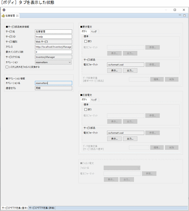The width and height of the screenshot is (189, 211).
Task: Click the サービス名 field with 在庫管理
Action: point(53,32)
